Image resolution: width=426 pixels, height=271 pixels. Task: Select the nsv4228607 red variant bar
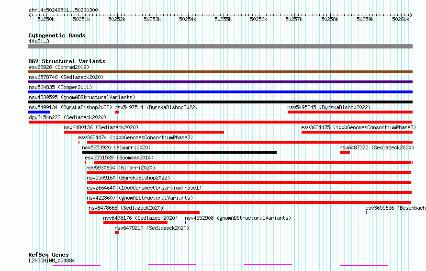249,203
